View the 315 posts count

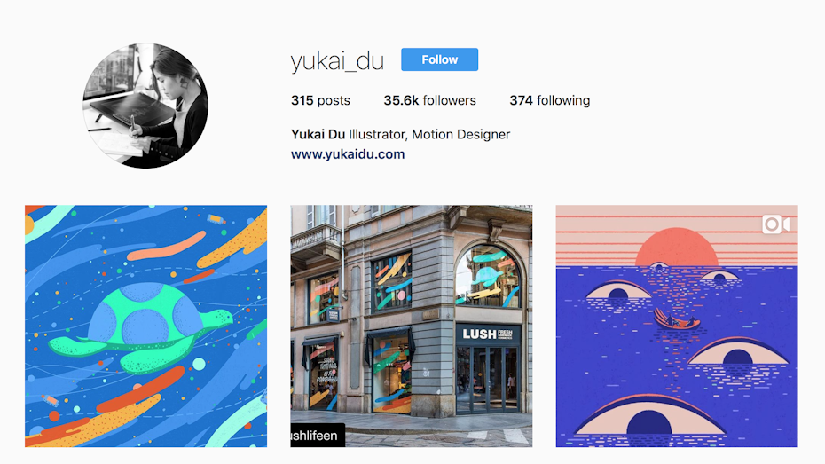click(x=320, y=100)
